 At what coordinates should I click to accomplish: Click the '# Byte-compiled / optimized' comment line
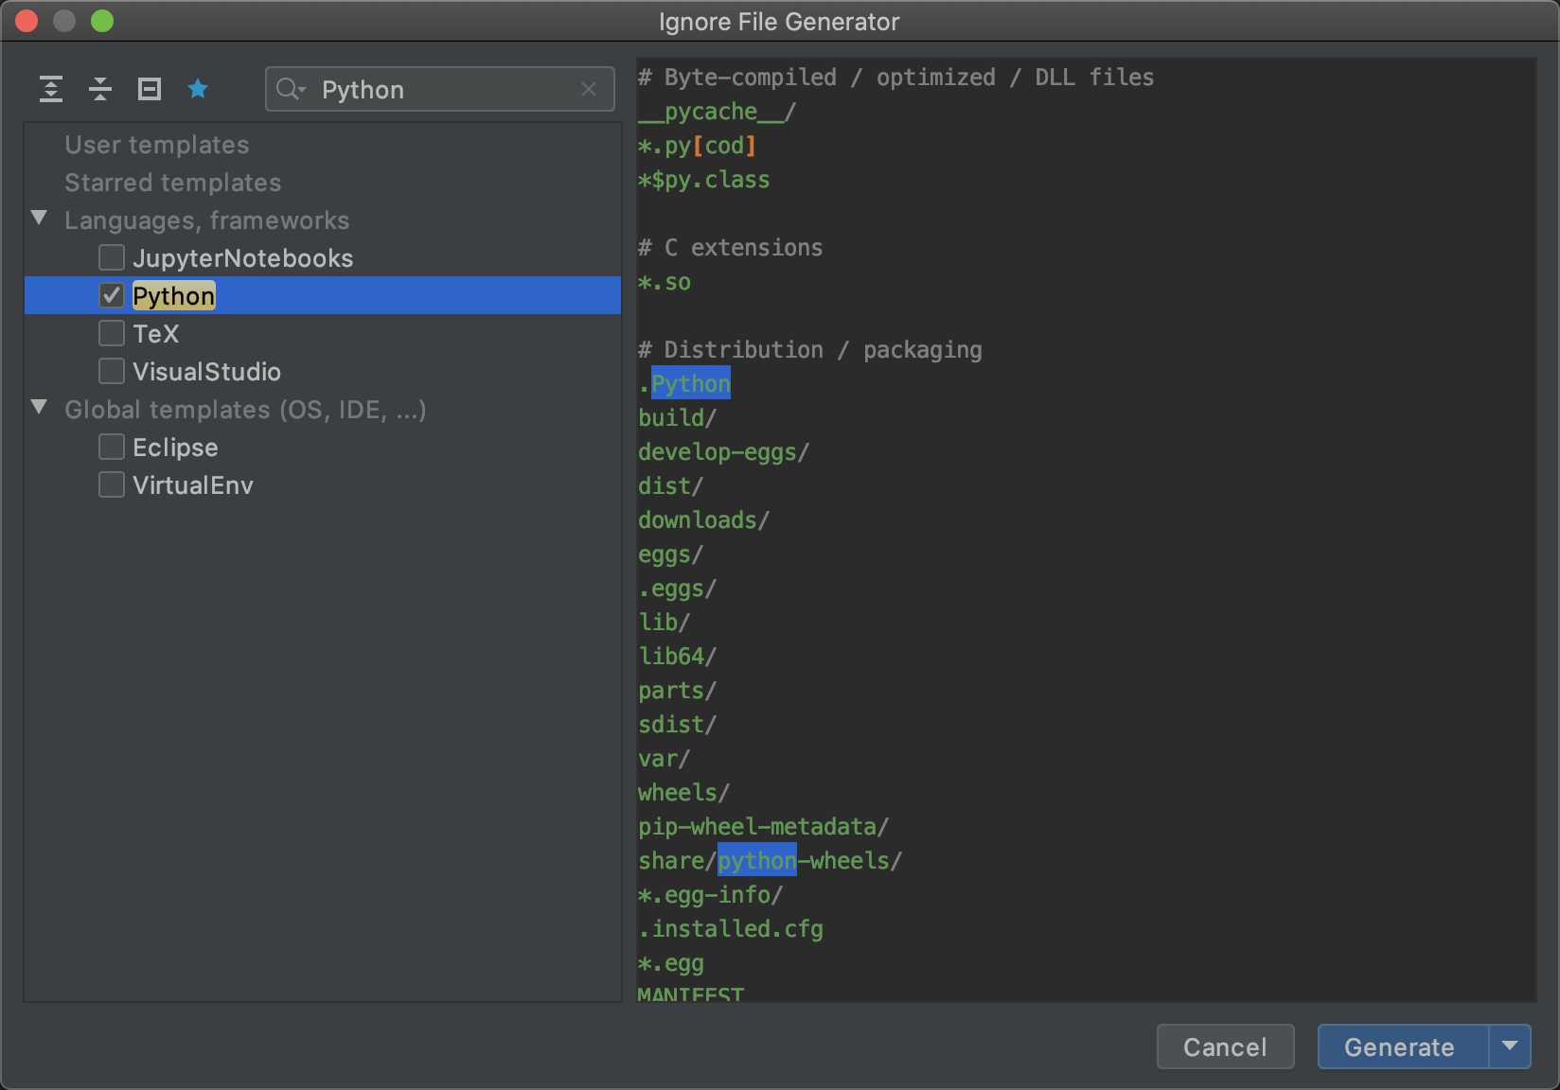(896, 78)
